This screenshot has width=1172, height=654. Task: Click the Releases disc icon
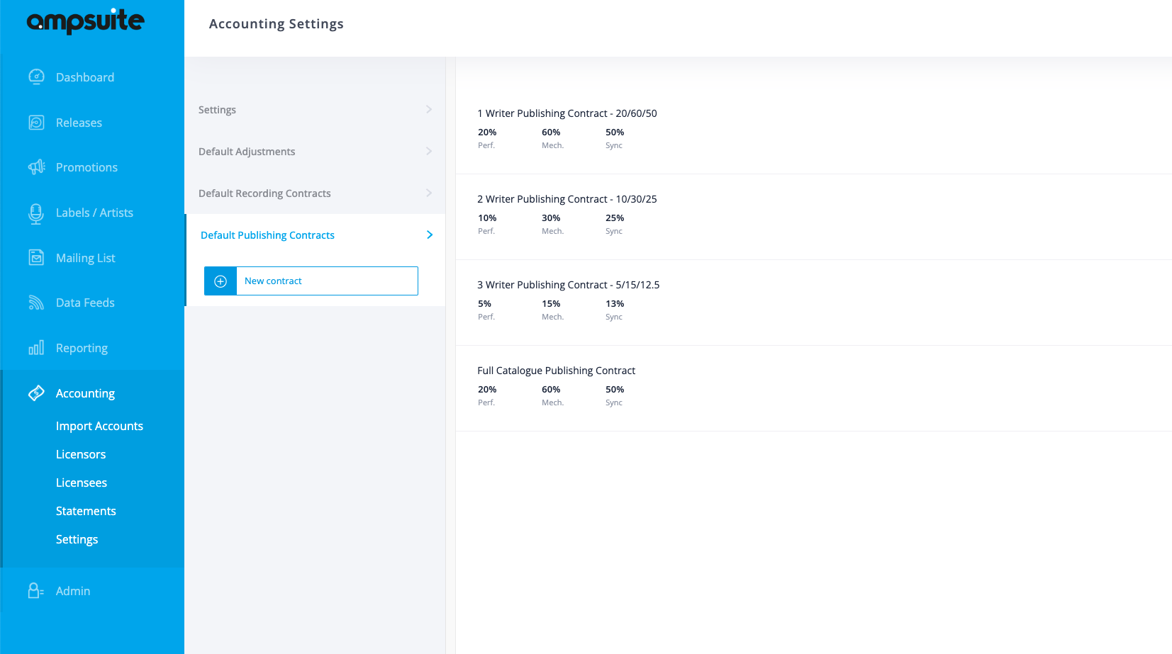tap(36, 123)
